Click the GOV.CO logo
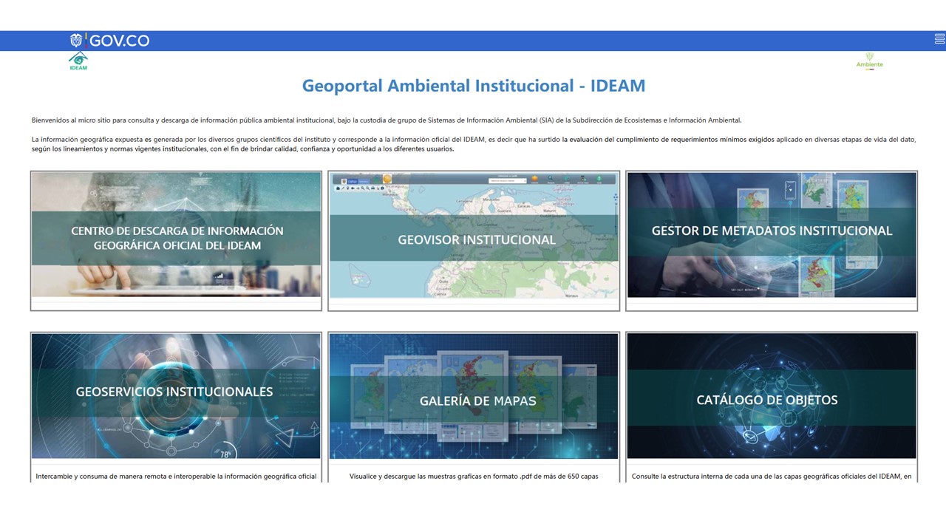Viewport: 946px width, 532px height. pos(110,41)
